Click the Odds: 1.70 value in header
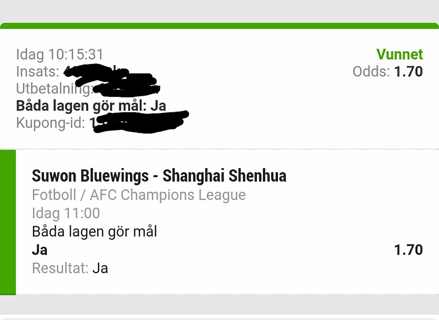The height and width of the screenshot is (320, 439). (387, 71)
